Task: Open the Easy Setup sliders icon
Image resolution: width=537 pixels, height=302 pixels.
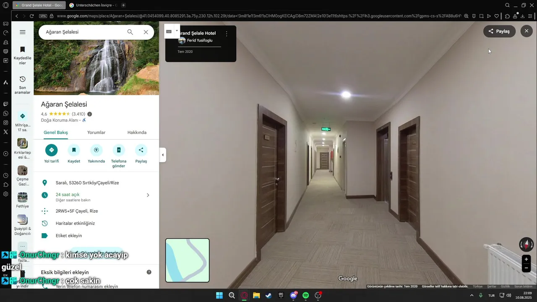Action: 531,16
